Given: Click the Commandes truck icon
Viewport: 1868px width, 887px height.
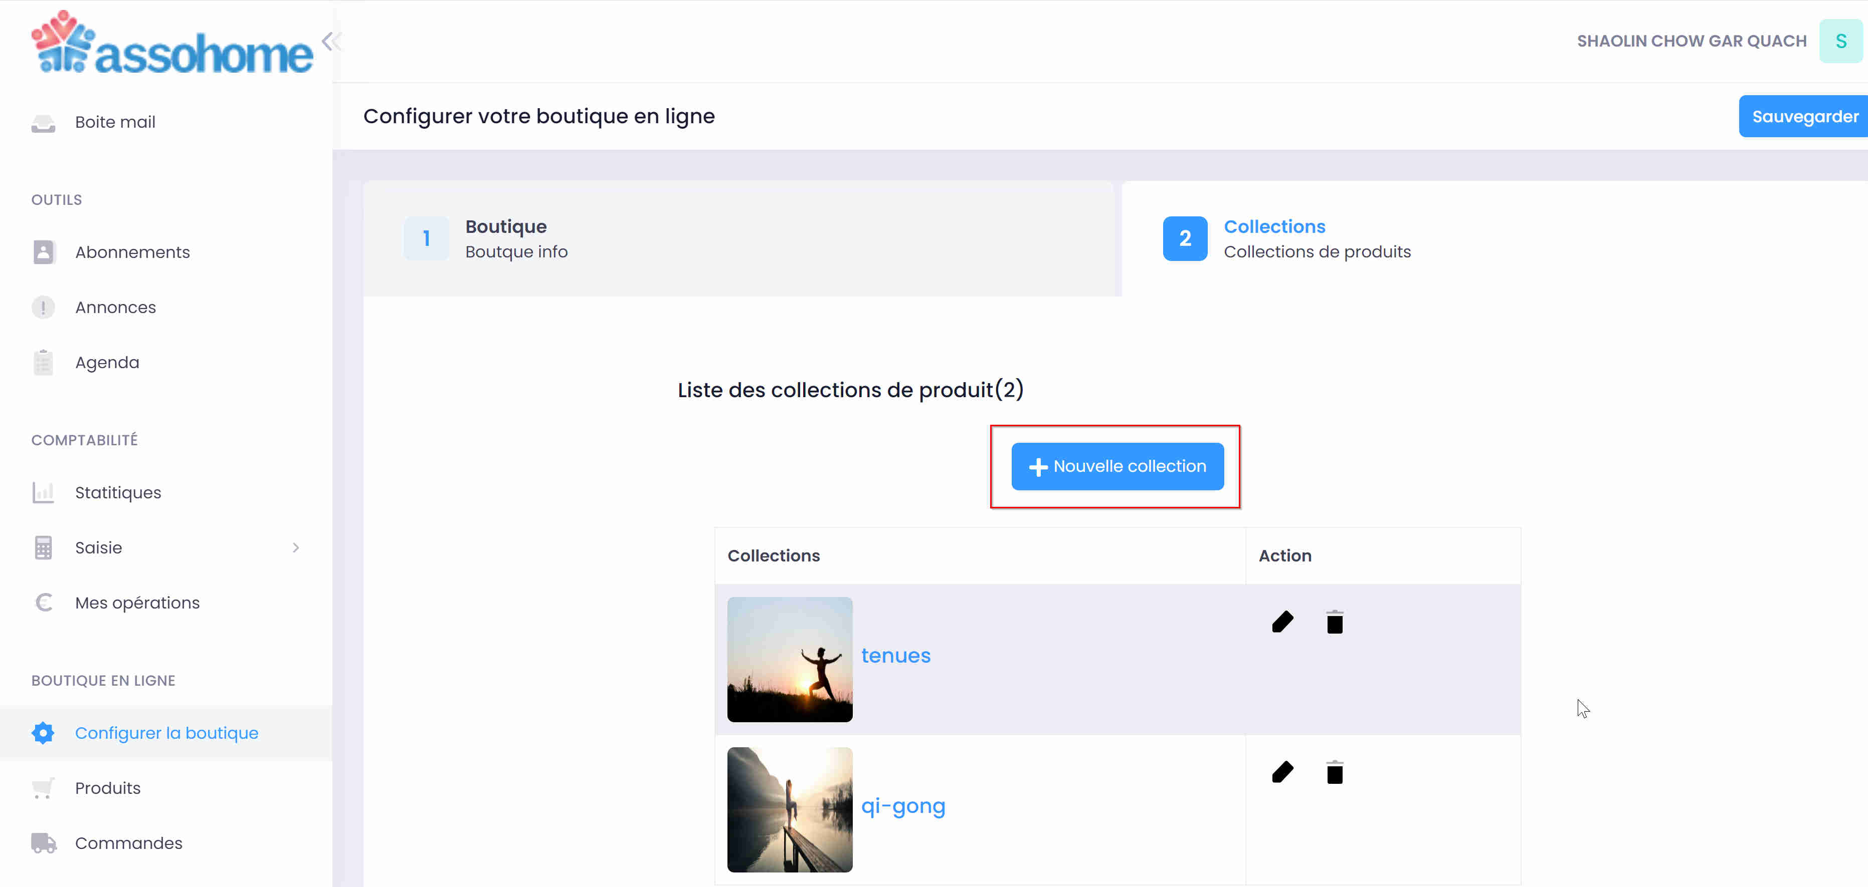Looking at the screenshot, I should point(44,843).
